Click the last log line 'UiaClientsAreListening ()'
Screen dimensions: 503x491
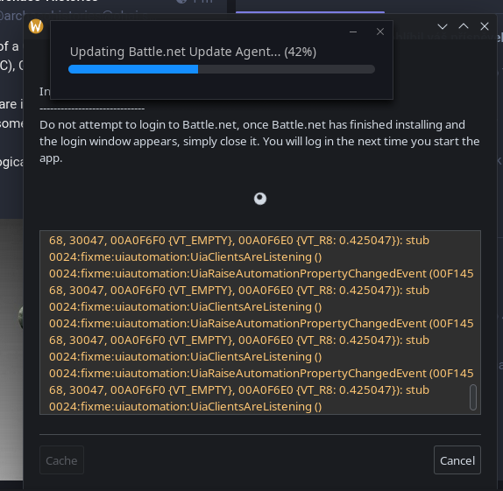coord(186,406)
